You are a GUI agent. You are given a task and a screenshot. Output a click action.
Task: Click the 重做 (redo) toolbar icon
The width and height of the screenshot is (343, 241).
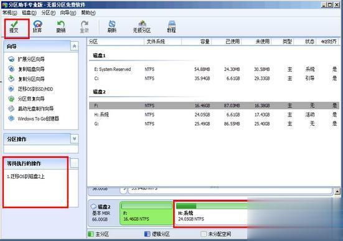(84, 24)
